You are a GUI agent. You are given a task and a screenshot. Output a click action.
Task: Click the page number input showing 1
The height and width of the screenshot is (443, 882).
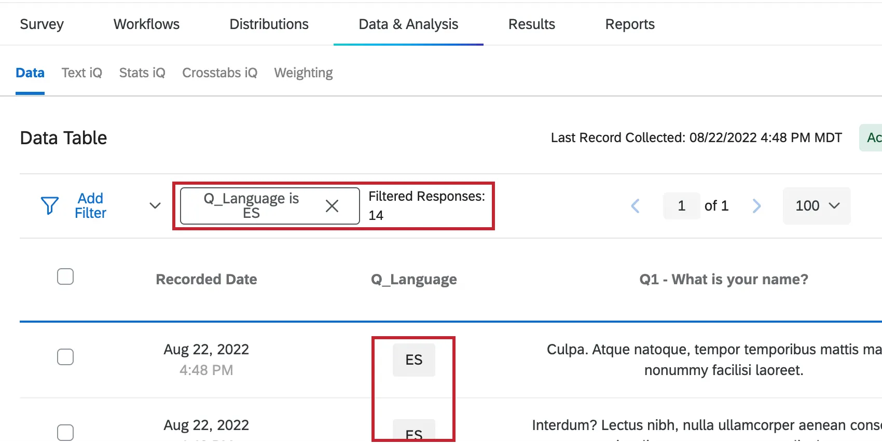(681, 205)
